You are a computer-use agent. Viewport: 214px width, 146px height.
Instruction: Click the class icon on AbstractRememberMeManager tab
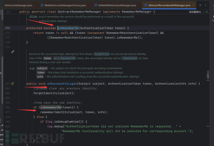click(x=146, y=5)
